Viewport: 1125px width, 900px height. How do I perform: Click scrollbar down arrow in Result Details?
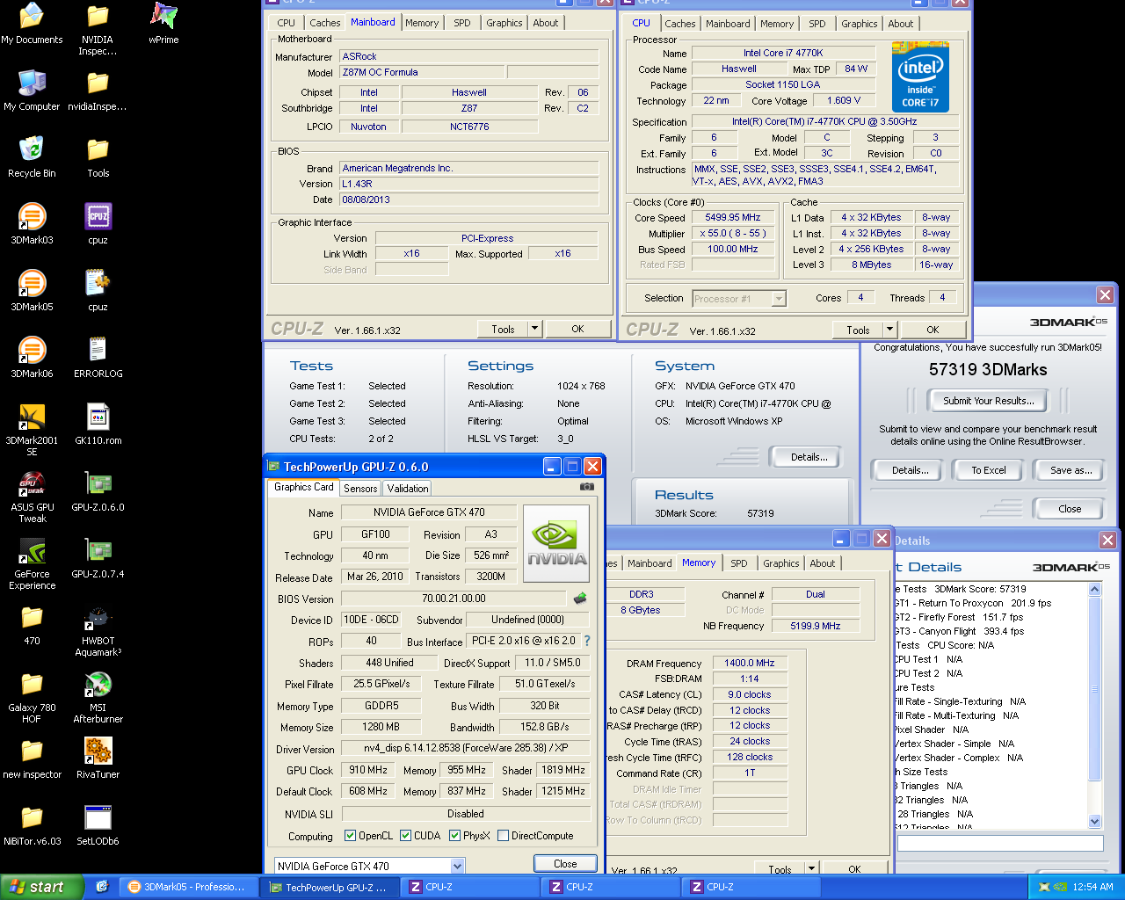(x=1094, y=822)
